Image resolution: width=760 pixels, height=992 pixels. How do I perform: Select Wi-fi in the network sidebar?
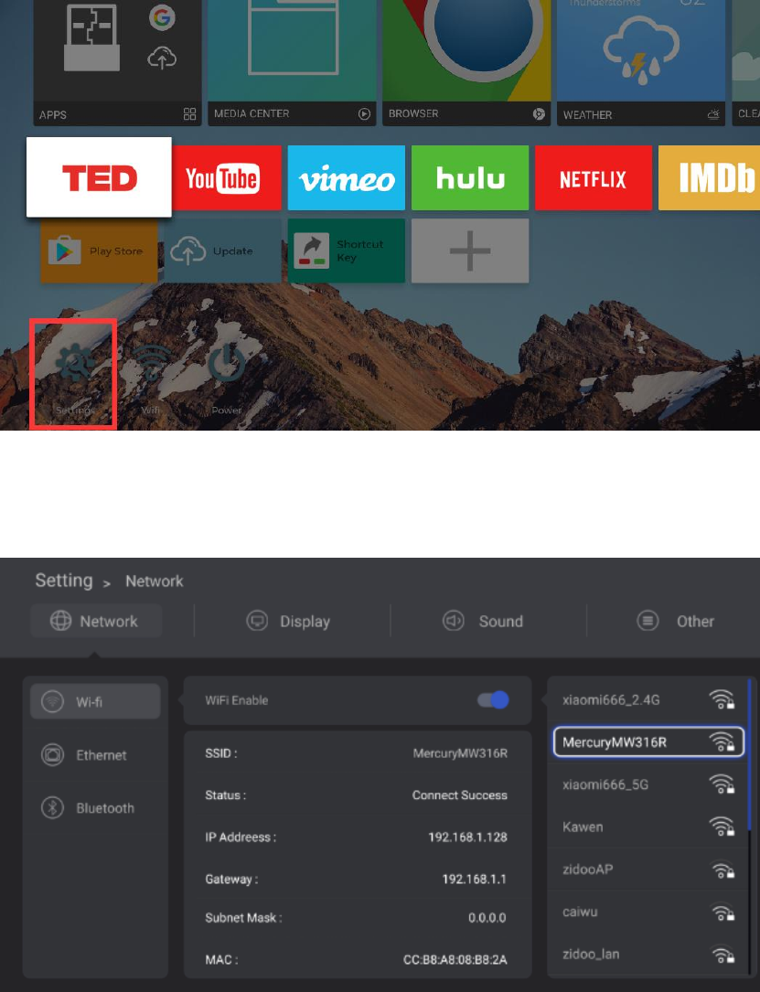coord(95,701)
